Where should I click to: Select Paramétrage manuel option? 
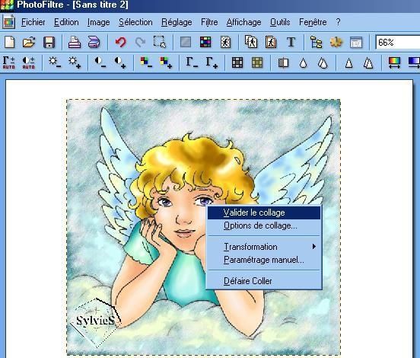coord(264,260)
